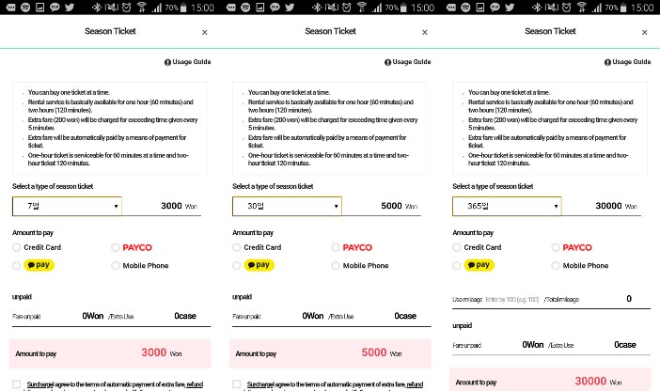
Task: Open Usage Guide info icon in middle panel
Action: pyautogui.click(x=387, y=62)
